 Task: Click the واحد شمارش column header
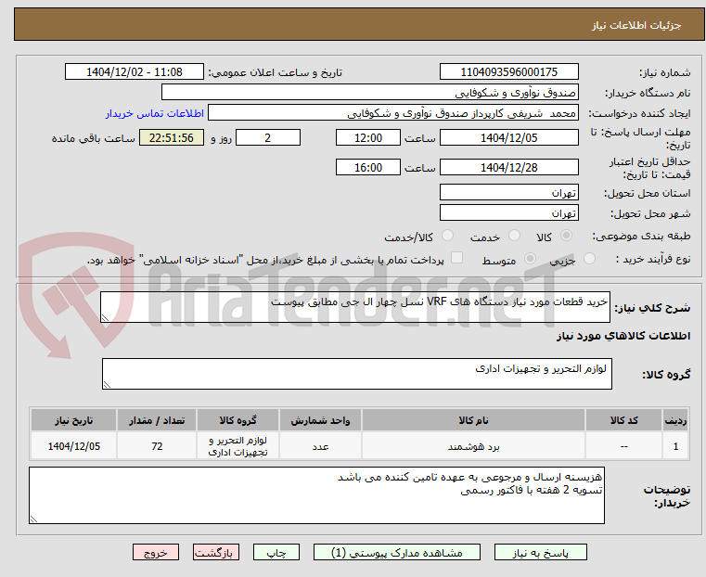click(321, 420)
